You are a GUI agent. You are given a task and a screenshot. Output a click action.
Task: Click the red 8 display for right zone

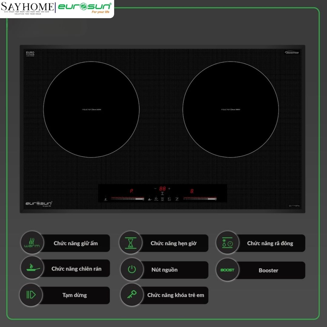pos(192,191)
